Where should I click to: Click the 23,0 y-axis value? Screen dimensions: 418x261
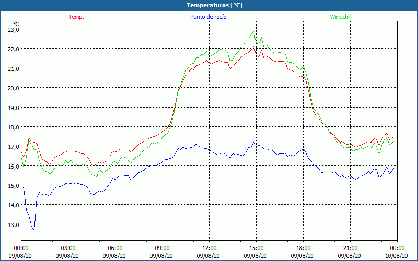tap(14, 29)
